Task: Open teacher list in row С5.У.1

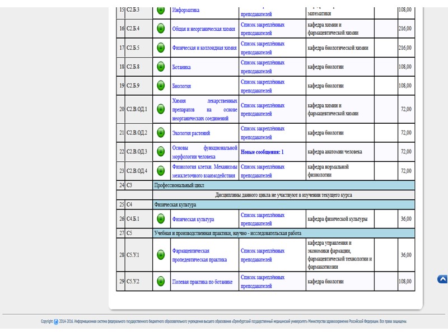Action: point(263,255)
